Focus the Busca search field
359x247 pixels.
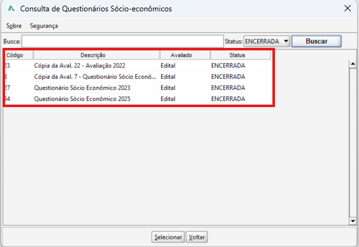[x=123, y=42]
